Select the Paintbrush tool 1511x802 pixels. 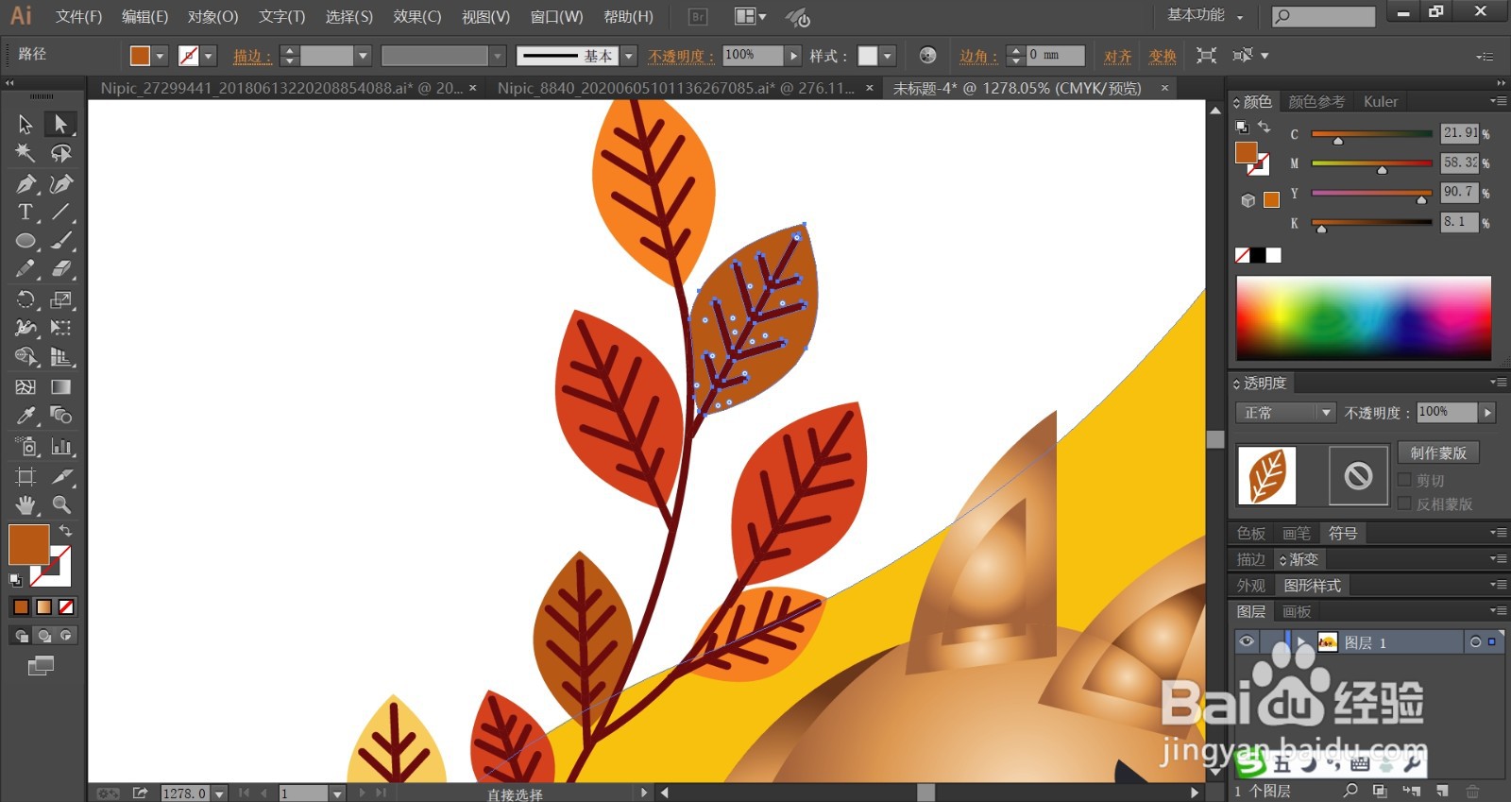click(60, 241)
